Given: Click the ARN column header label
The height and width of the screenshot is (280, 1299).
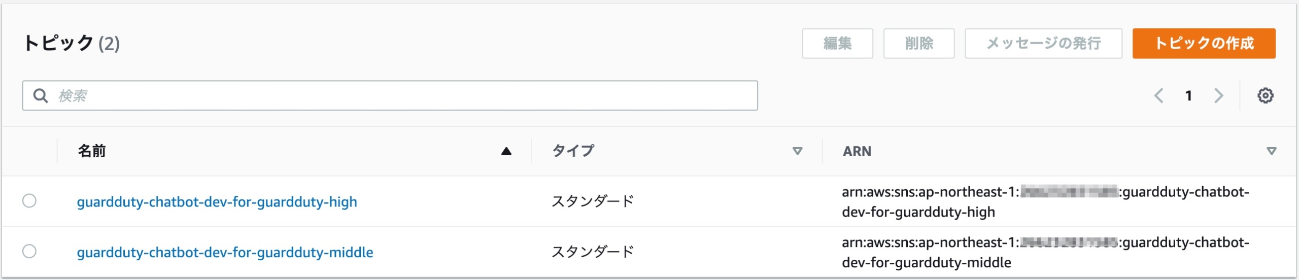Looking at the screenshot, I should pos(857,151).
